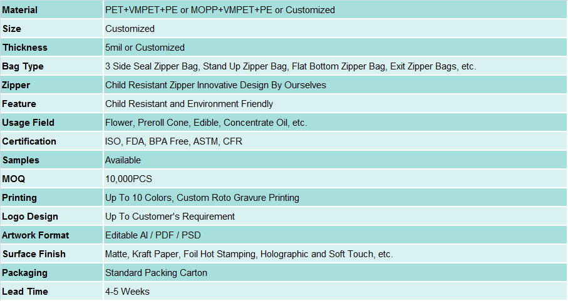The width and height of the screenshot is (568, 301).
Task: Click the Bag Type label
Action: click(23, 66)
